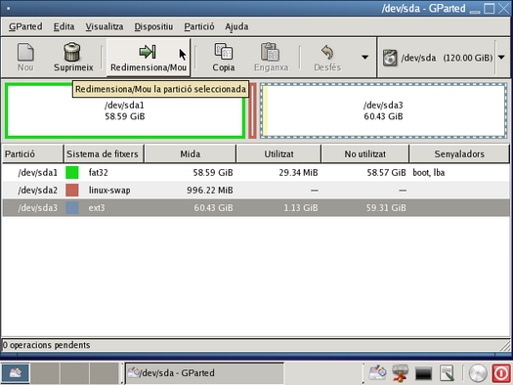Click the 29.34 MiB used value

[298, 172]
